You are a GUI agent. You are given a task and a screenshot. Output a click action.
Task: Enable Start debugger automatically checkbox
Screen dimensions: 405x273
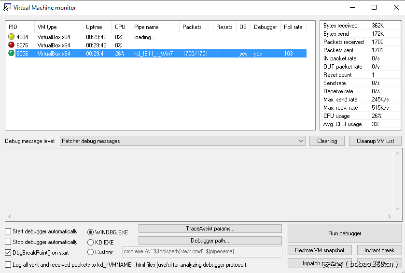click(x=8, y=231)
